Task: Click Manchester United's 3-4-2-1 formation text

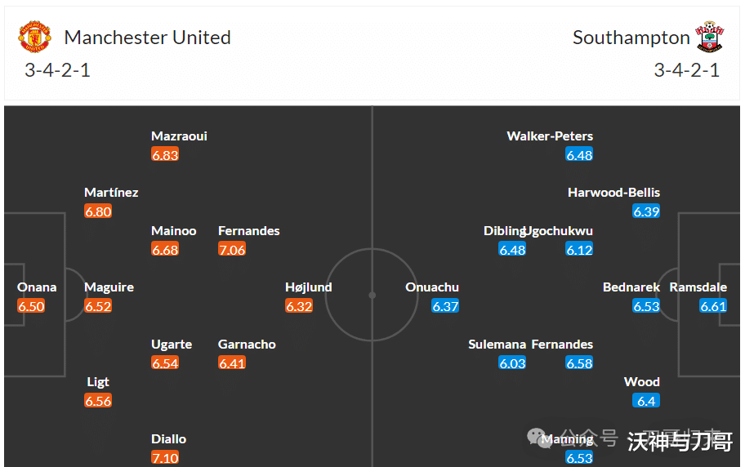Action: pos(57,70)
